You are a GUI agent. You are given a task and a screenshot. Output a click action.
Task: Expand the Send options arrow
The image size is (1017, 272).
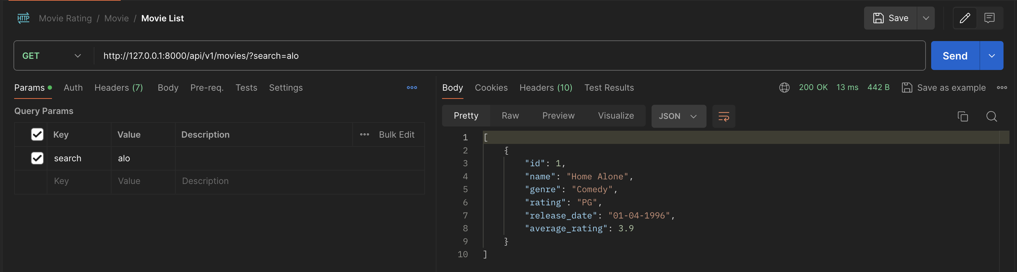click(991, 56)
